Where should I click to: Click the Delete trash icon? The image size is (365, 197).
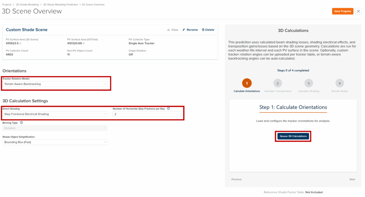(203, 30)
